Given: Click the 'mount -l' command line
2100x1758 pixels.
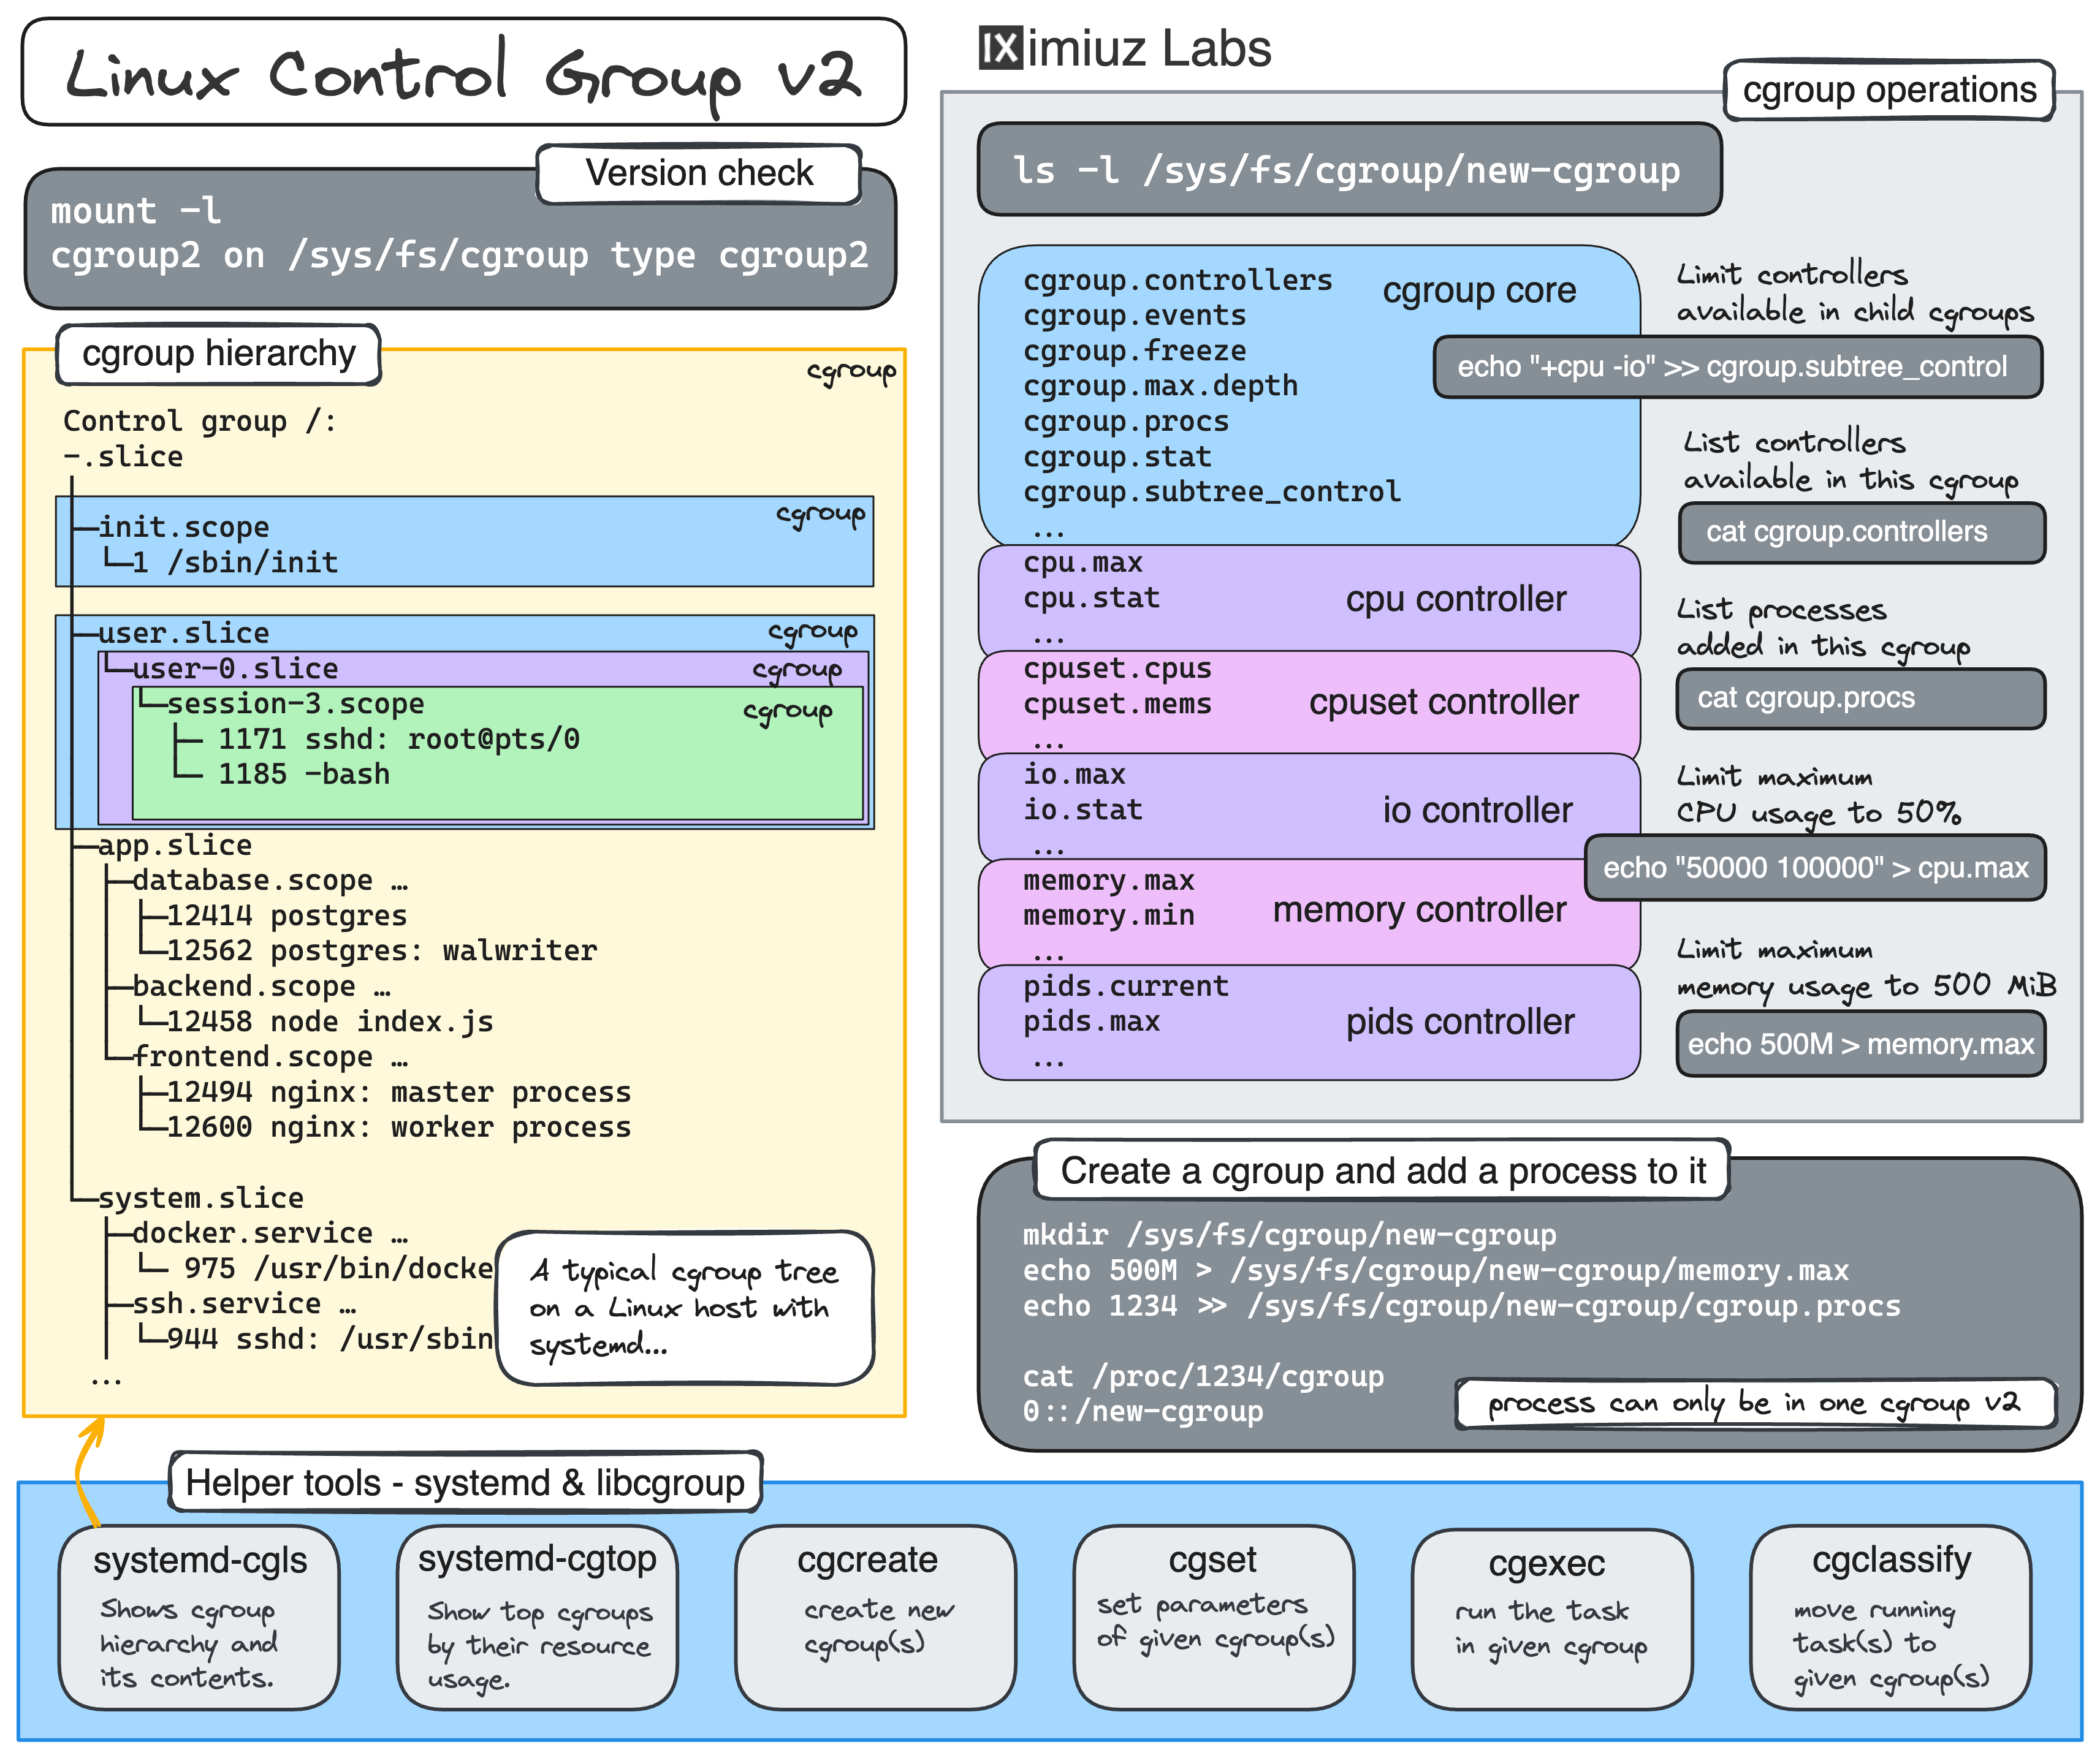Looking at the screenshot, I should pos(136,211).
